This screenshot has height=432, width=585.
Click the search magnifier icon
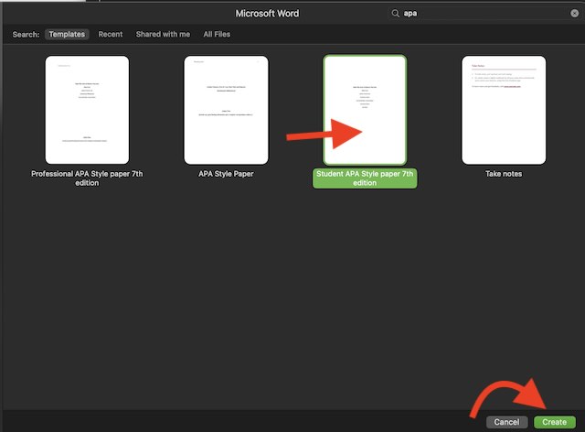point(395,14)
